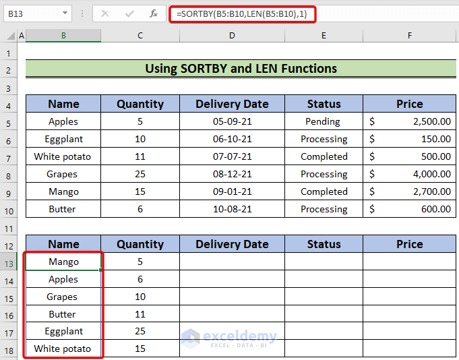
Task: Select column E header
Action: pyautogui.click(x=324, y=36)
